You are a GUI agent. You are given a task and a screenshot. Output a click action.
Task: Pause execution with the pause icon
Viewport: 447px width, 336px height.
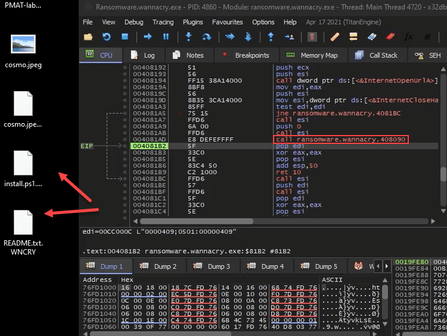coord(166,37)
